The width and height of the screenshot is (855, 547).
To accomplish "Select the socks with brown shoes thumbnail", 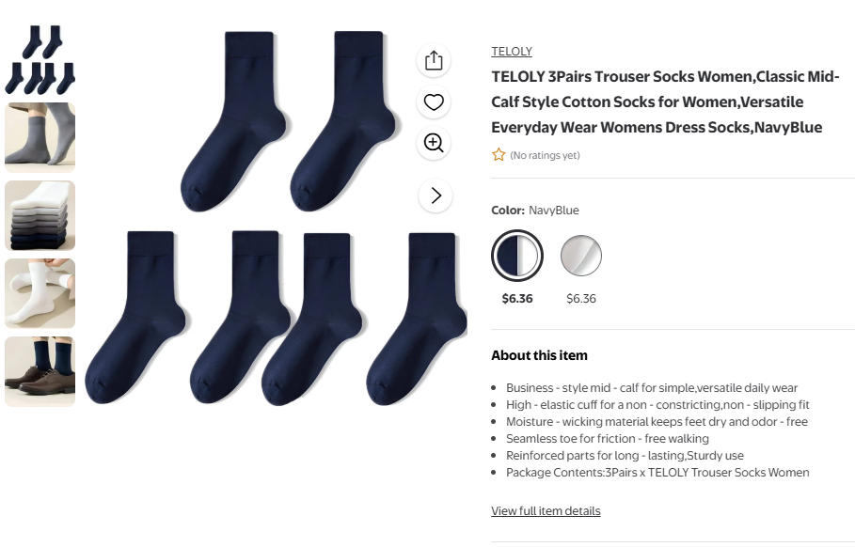I will tap(40, 371).
